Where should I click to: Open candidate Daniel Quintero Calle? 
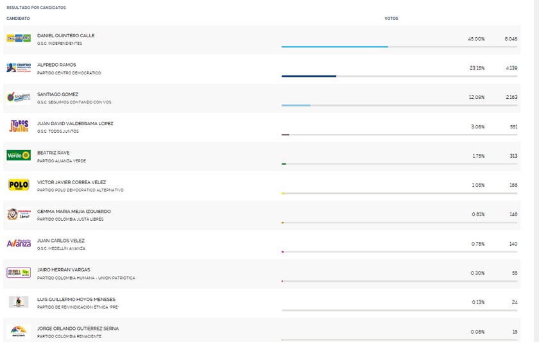click(x=65, y=35)
